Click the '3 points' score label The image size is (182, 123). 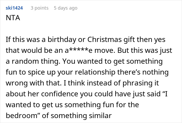pos(40,8)
